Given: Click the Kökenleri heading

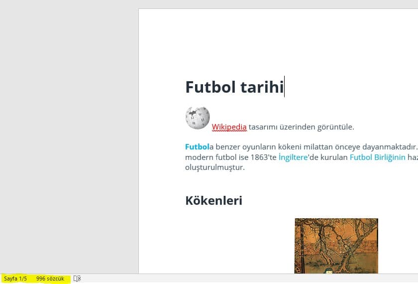Looking at the screenshot, I should pyautogui.click(x=214, y=201).
